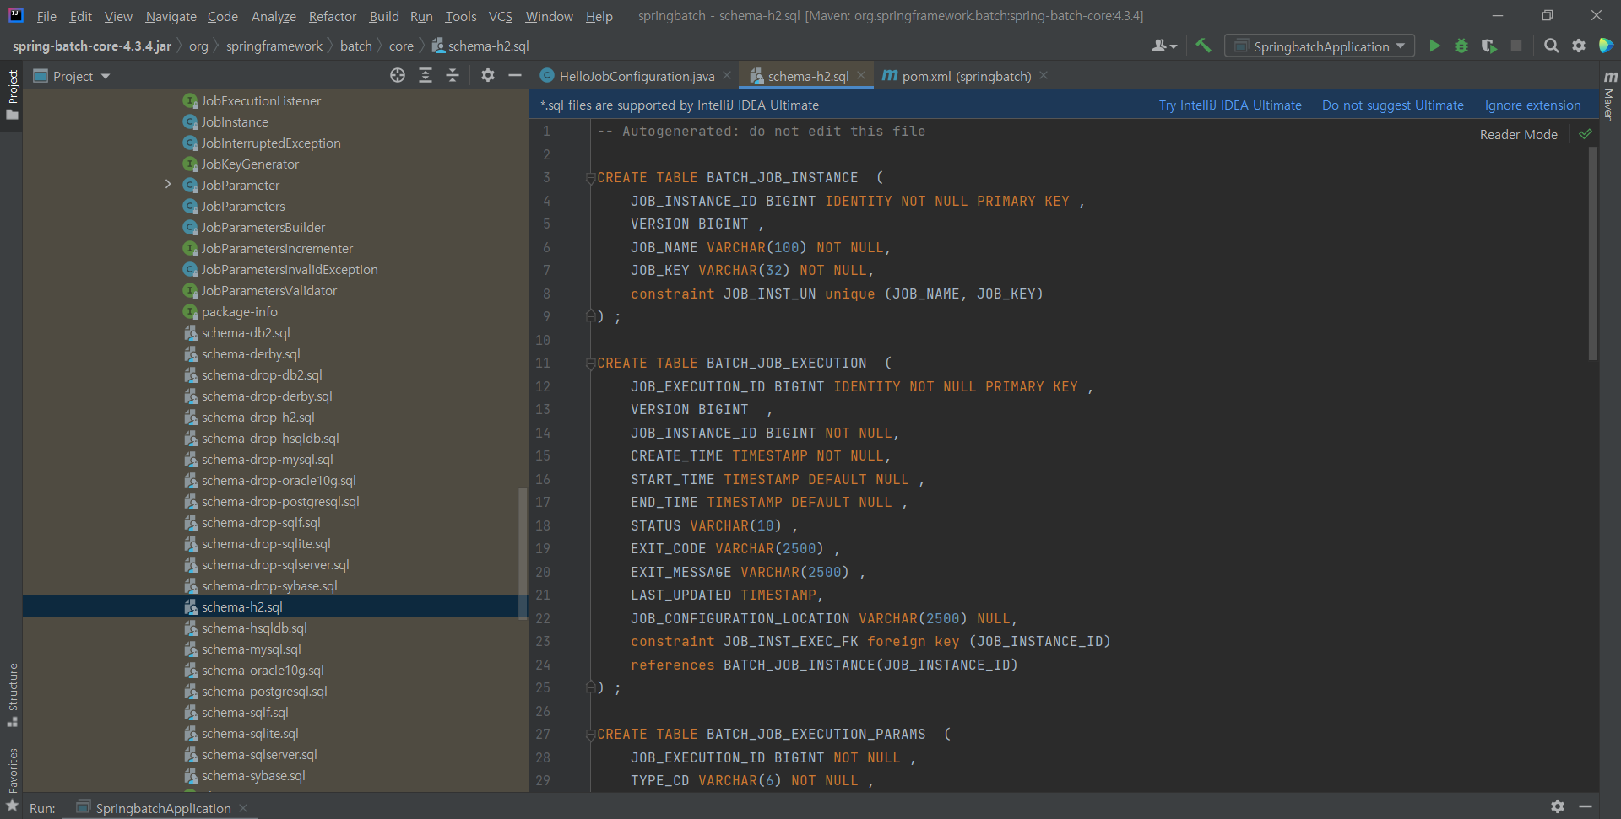The image size is (1621, 819).
Task: Click springframework breadcrumb segment
Action: [274, 46]
